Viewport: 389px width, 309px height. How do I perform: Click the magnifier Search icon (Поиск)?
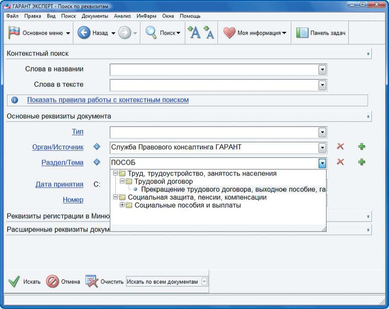[151, 33]
